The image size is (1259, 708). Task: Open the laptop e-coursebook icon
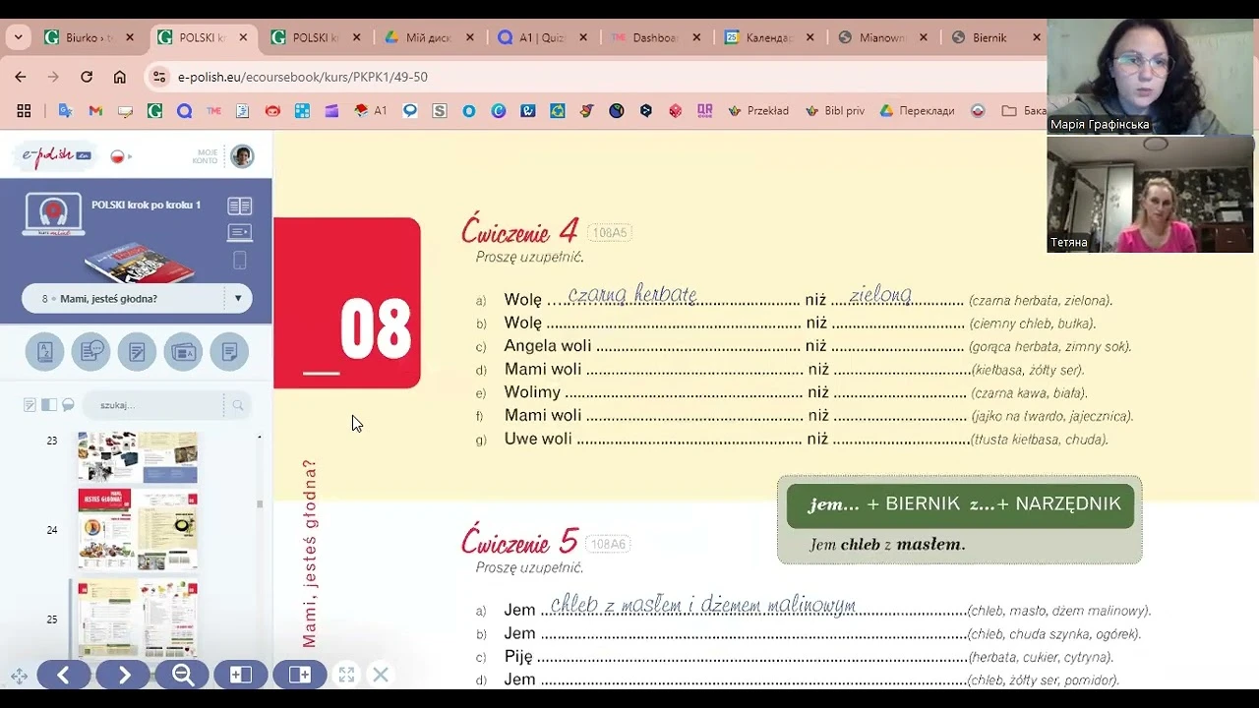(x=240, y=233)
